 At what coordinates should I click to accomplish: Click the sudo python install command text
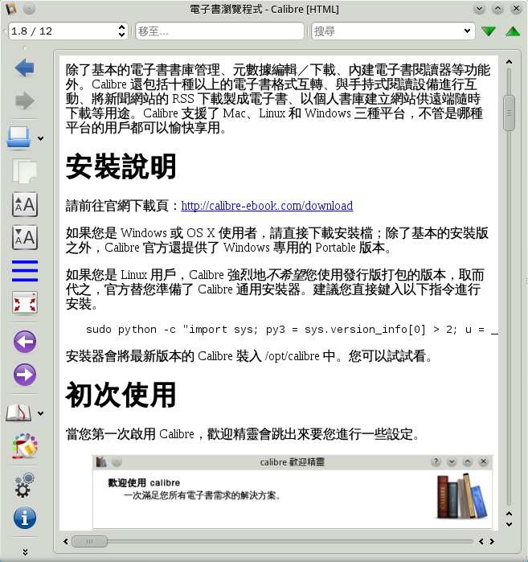(292, 330)
